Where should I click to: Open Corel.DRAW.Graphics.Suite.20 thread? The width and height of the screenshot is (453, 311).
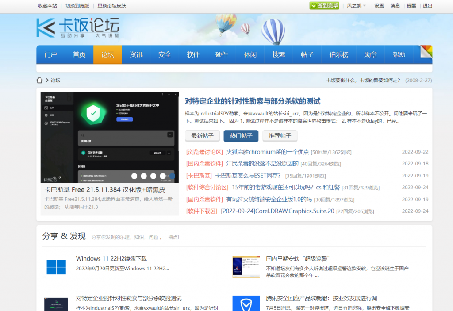click(277, 211)
